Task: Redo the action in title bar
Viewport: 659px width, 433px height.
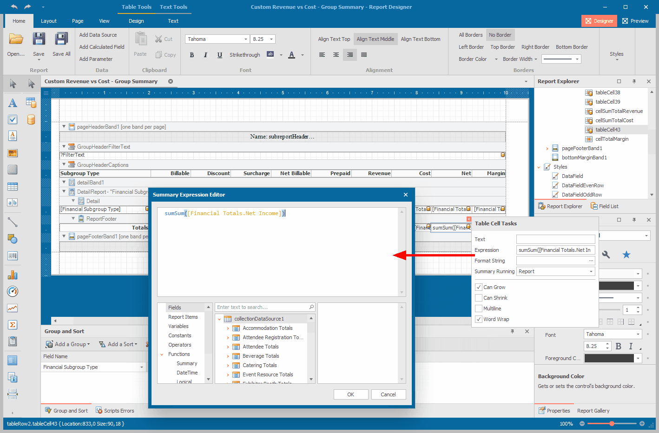Action: click(x=28, y=7)
